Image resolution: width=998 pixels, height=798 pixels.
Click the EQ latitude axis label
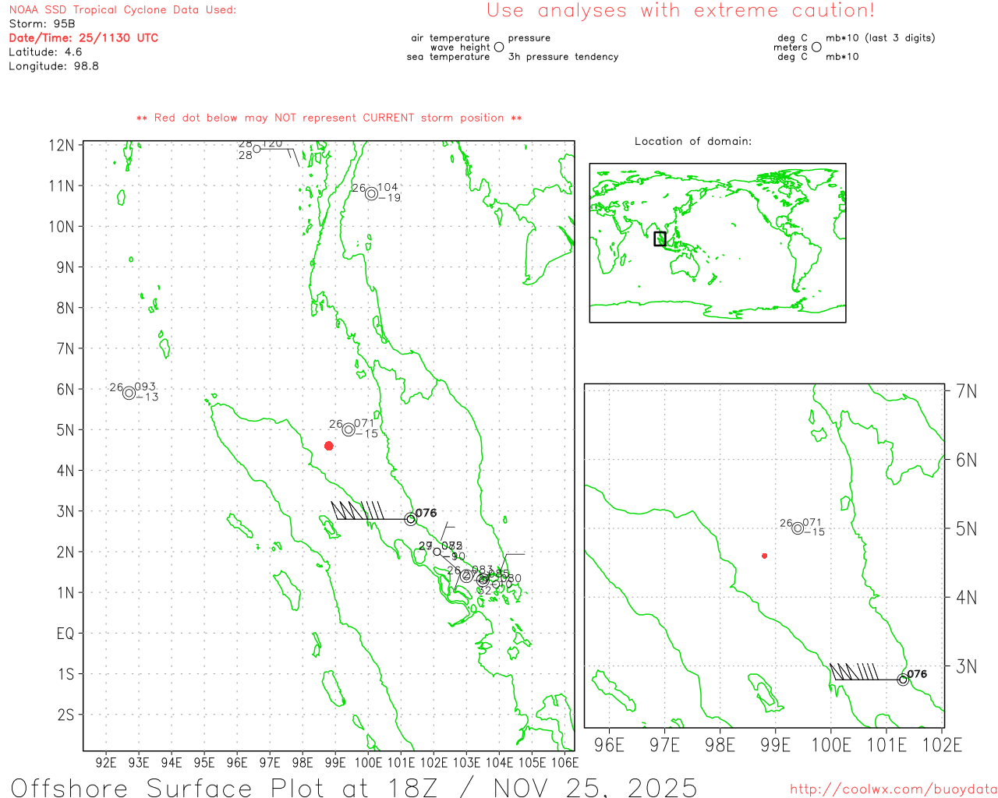(65, 634)
